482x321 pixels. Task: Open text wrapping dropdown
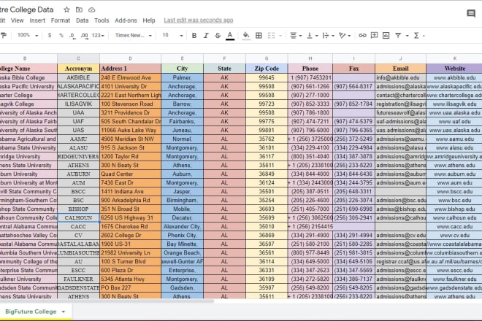(329, 36)
